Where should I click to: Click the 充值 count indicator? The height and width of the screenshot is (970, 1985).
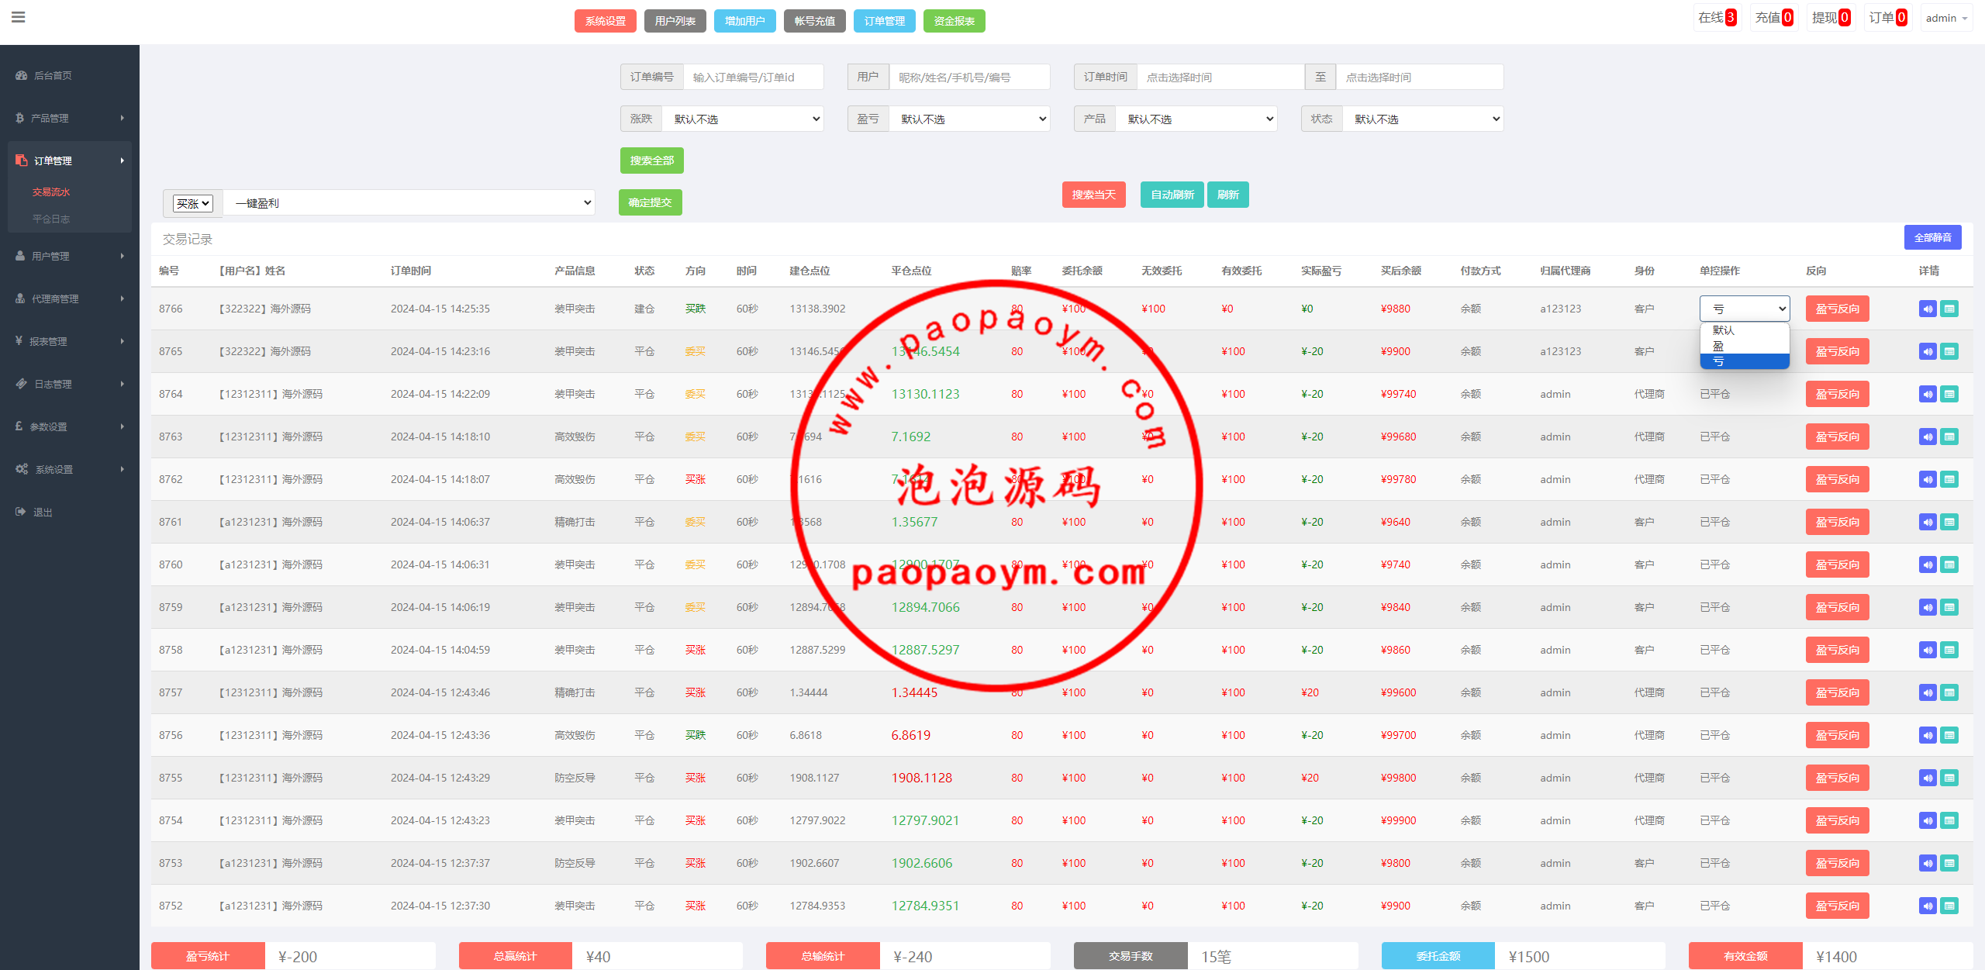tap(1774, 18)
